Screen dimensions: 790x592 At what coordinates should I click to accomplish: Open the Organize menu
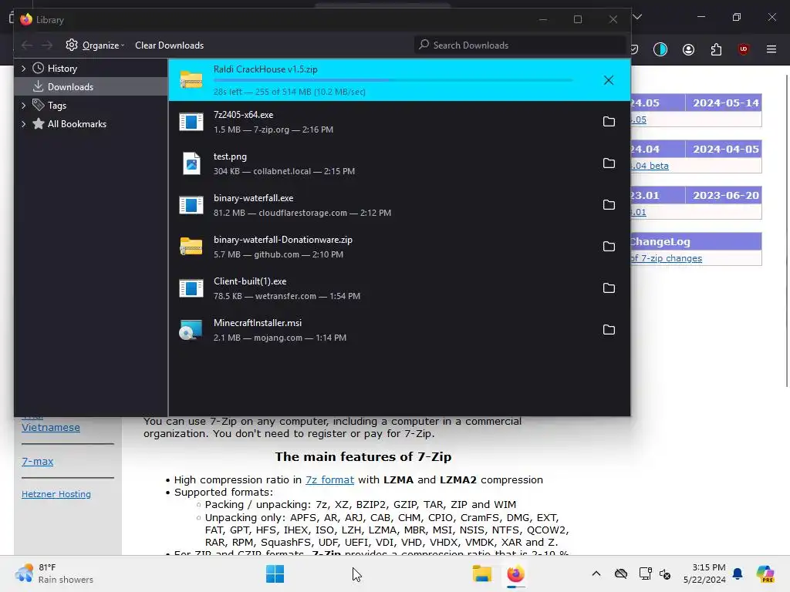(95, 45)
